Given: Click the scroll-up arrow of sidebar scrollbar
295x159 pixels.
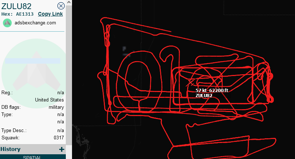Looking at the screenshot, I should (x=69, y=3).
